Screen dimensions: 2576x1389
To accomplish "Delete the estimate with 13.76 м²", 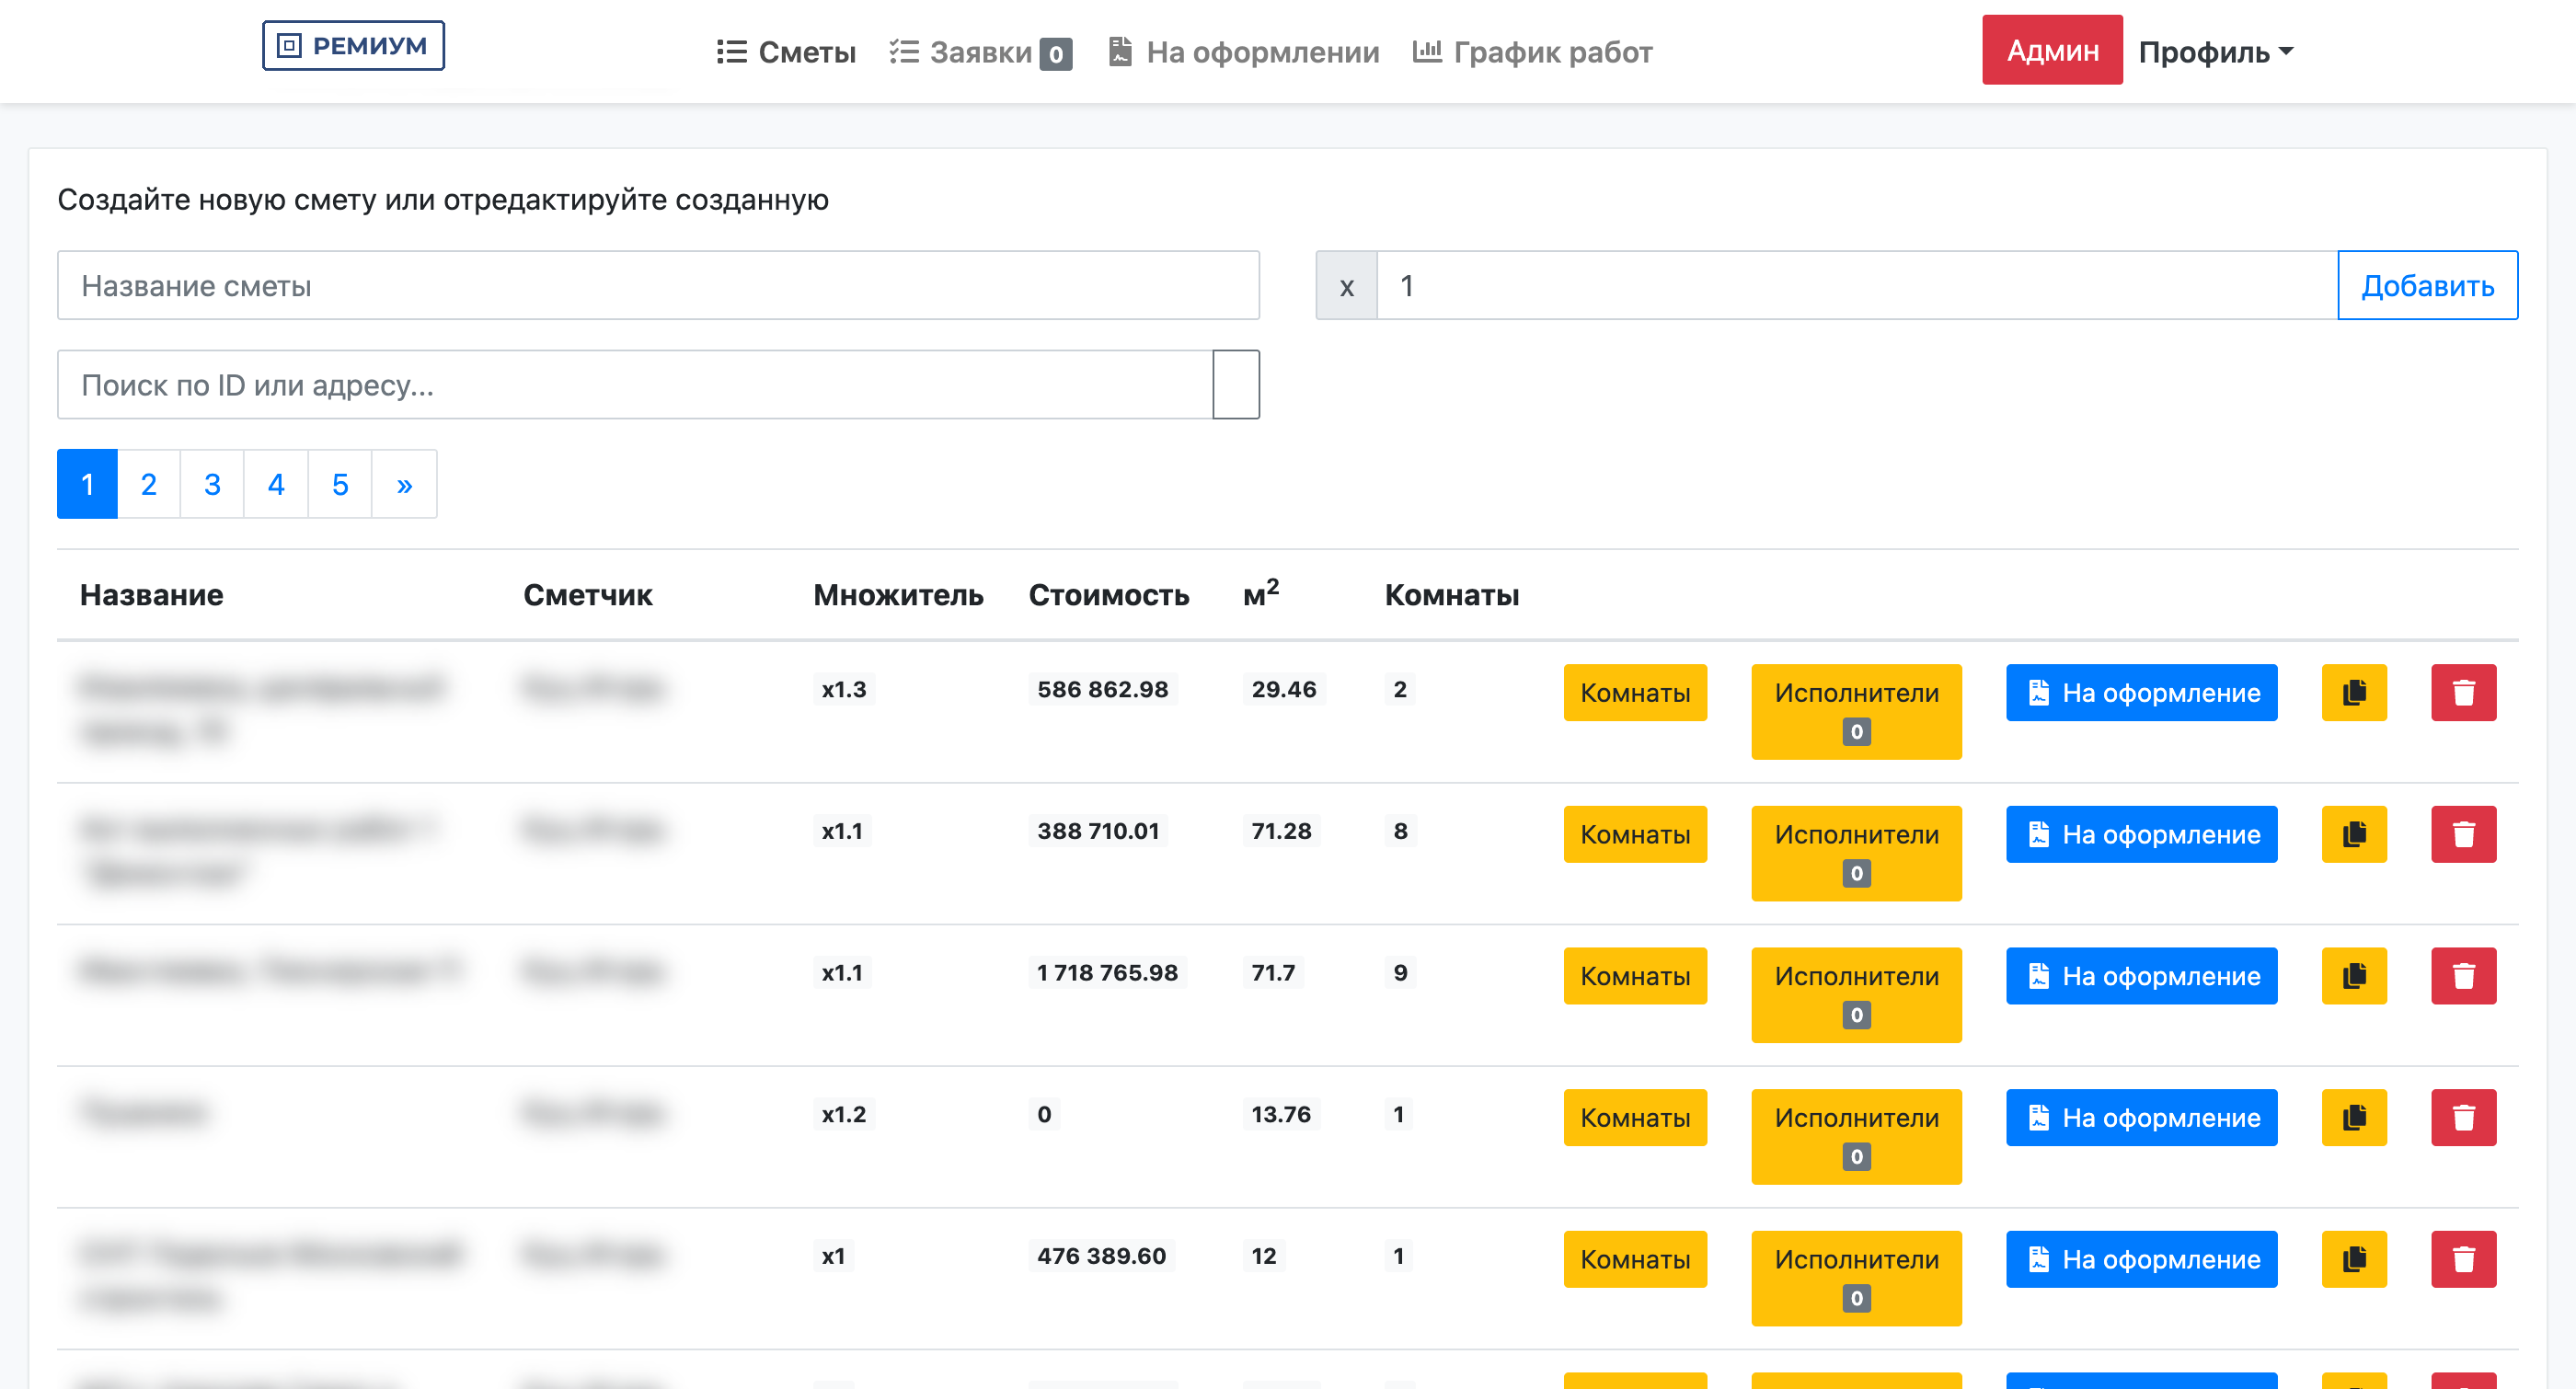I will tap(2464, 1117).
